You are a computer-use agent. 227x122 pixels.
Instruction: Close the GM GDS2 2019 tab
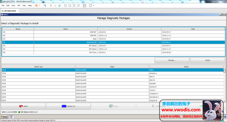(x=18, y=11)
